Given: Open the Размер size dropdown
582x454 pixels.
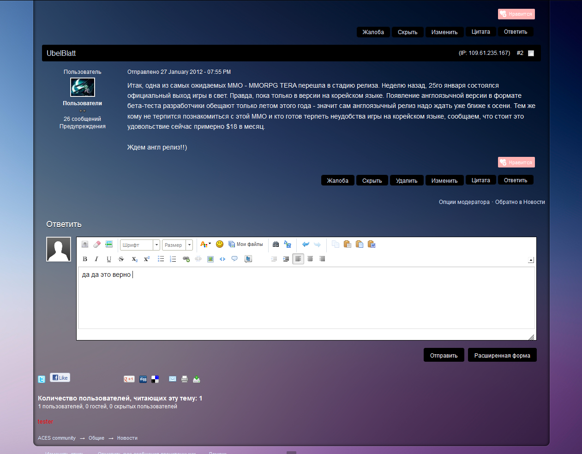Looking at the screenshot, I should [x=177, y=245].
